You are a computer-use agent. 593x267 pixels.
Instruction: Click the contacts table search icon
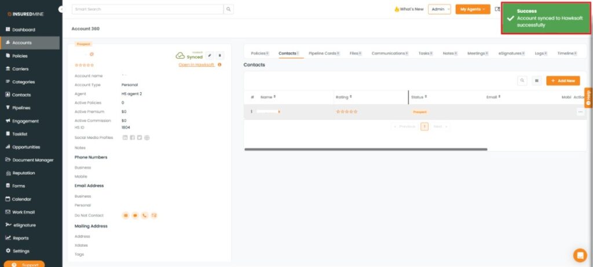[x=522, y=81]
